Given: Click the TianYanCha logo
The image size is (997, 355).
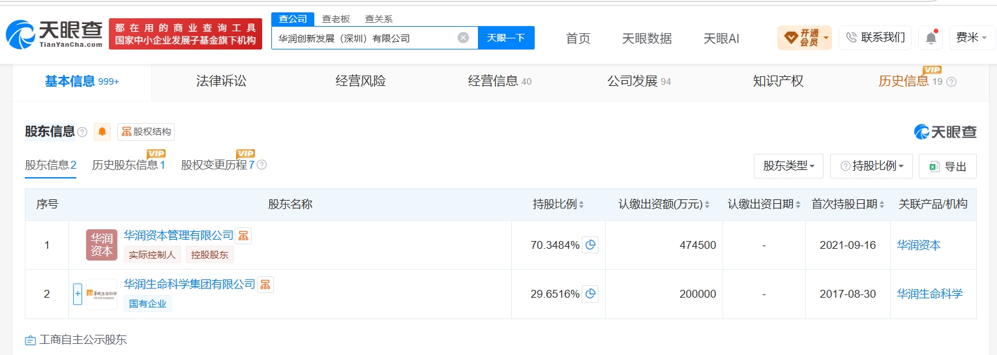Looking at the screenshot, I should (x=54, y=34).
